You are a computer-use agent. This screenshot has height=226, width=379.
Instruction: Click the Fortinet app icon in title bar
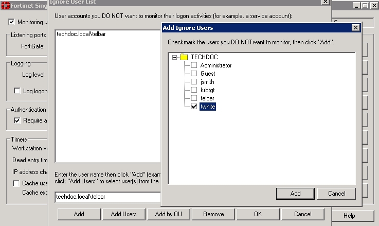(x=5, y=6)
